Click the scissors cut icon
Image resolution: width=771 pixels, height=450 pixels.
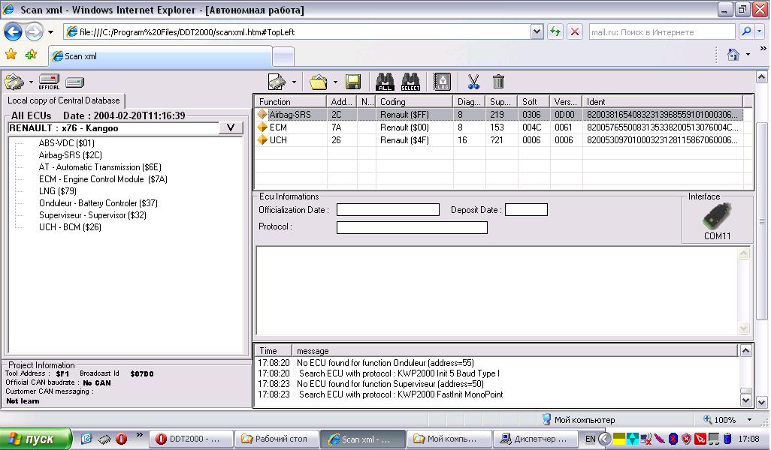473,82
